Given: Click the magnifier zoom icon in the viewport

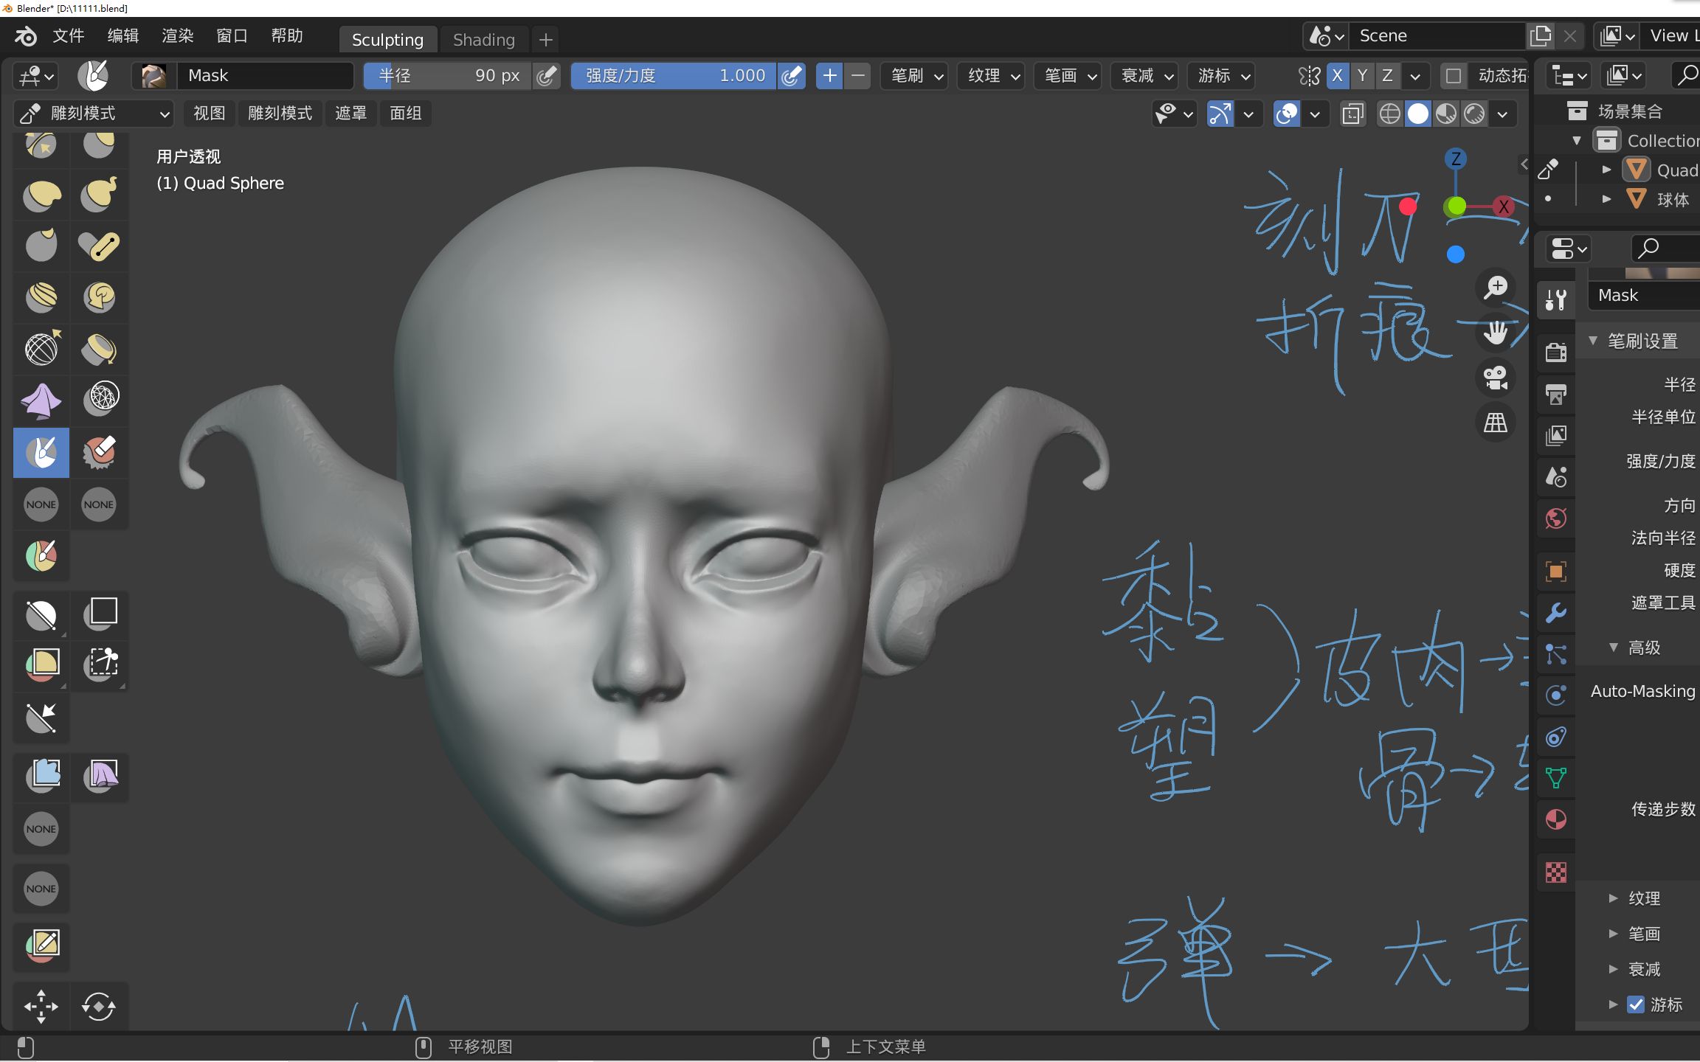Looking at the screenshot, I should click(1496, 287).
